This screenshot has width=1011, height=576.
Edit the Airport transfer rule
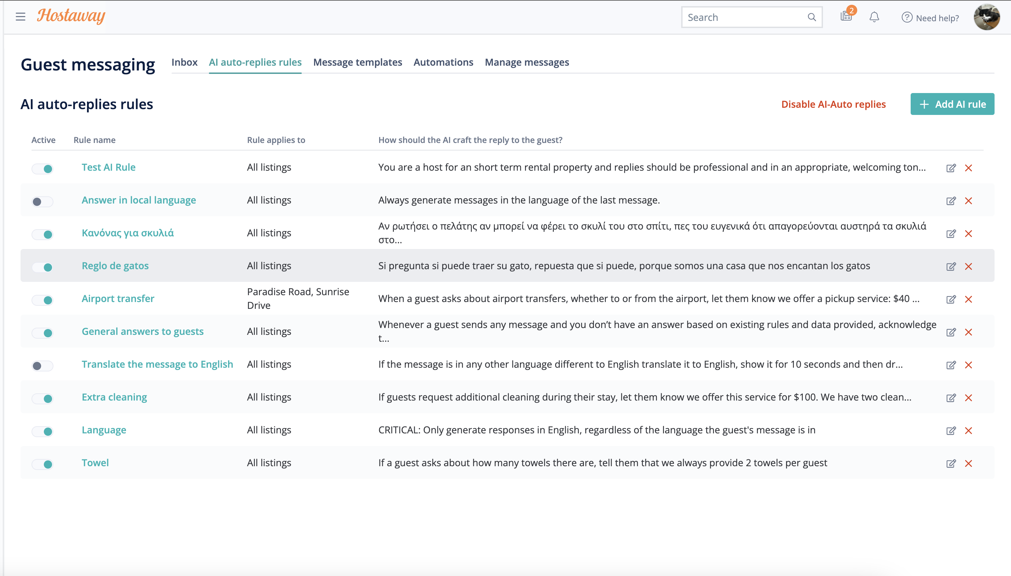pyautogui.click(x=951, y=300)
